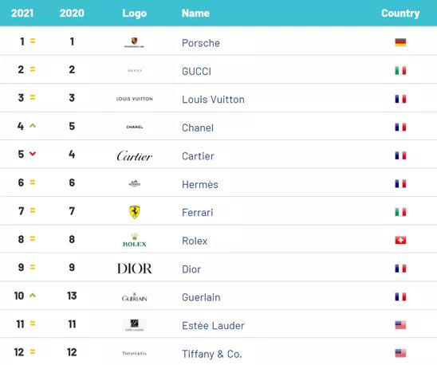The image size is (437, 365).
Task: Open the Tiffany & Co. name link
Action: (212, 354)
